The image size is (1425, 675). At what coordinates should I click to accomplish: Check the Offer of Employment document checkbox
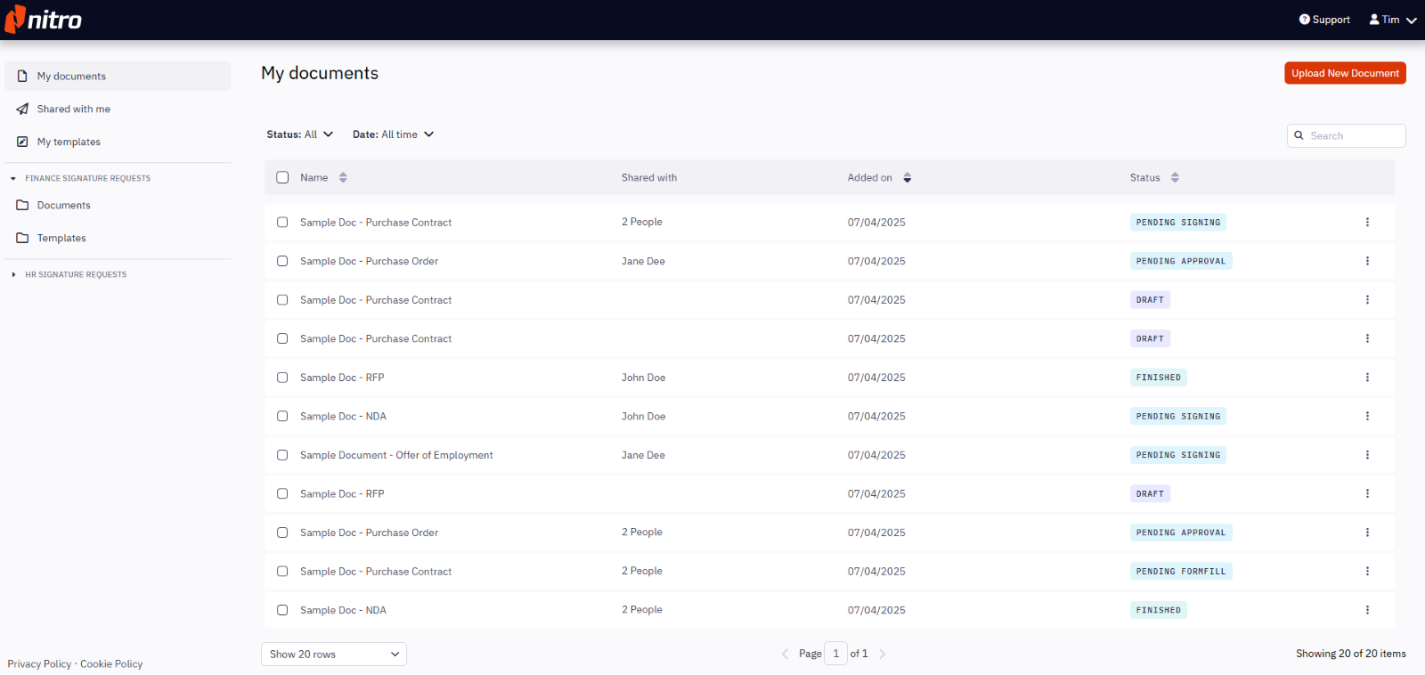pos(282,455)
